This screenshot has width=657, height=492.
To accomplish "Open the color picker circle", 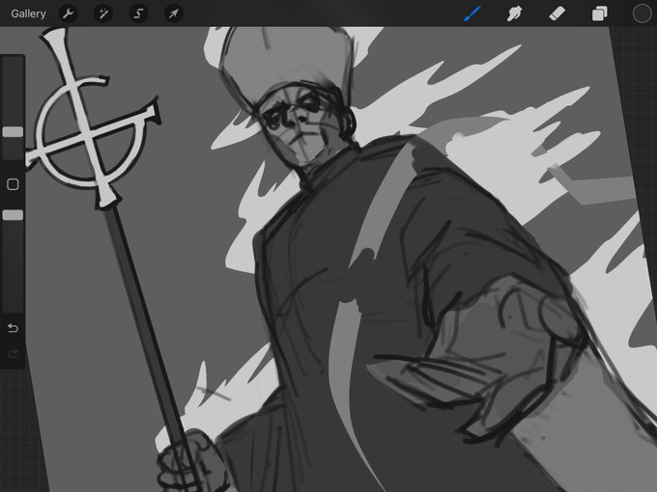I will click(642, 14).
